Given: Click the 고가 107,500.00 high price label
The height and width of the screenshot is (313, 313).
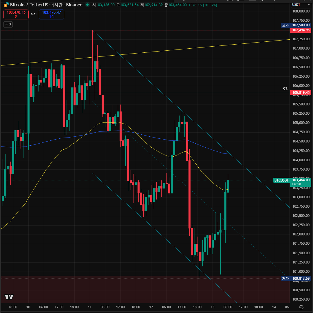Looking at the screenshot, I should tap(296, 25).
